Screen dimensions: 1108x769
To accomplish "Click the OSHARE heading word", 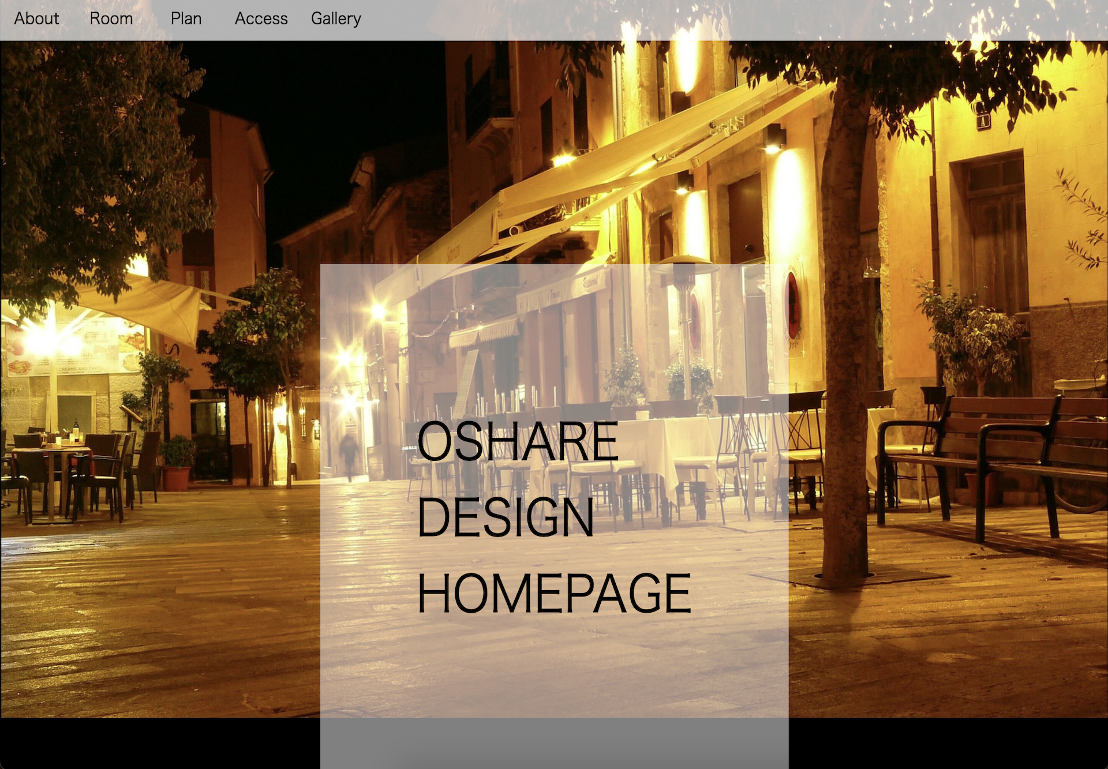I will click(x=518, y=441).
